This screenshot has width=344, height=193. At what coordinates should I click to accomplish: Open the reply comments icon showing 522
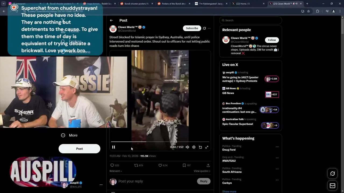coord(115,165)
